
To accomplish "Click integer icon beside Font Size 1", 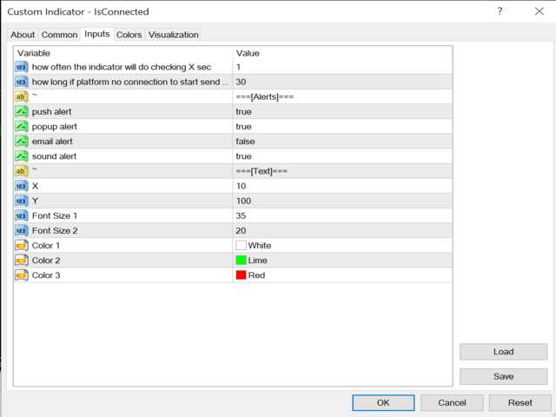I will click(x=21, y=216).
